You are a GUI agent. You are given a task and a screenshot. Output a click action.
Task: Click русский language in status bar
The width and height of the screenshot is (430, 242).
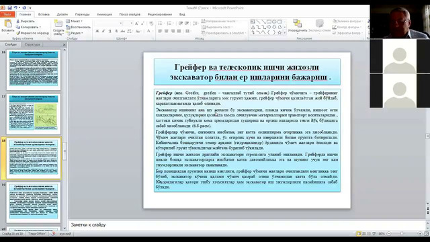pyautogui.click(x=65, y=233)
